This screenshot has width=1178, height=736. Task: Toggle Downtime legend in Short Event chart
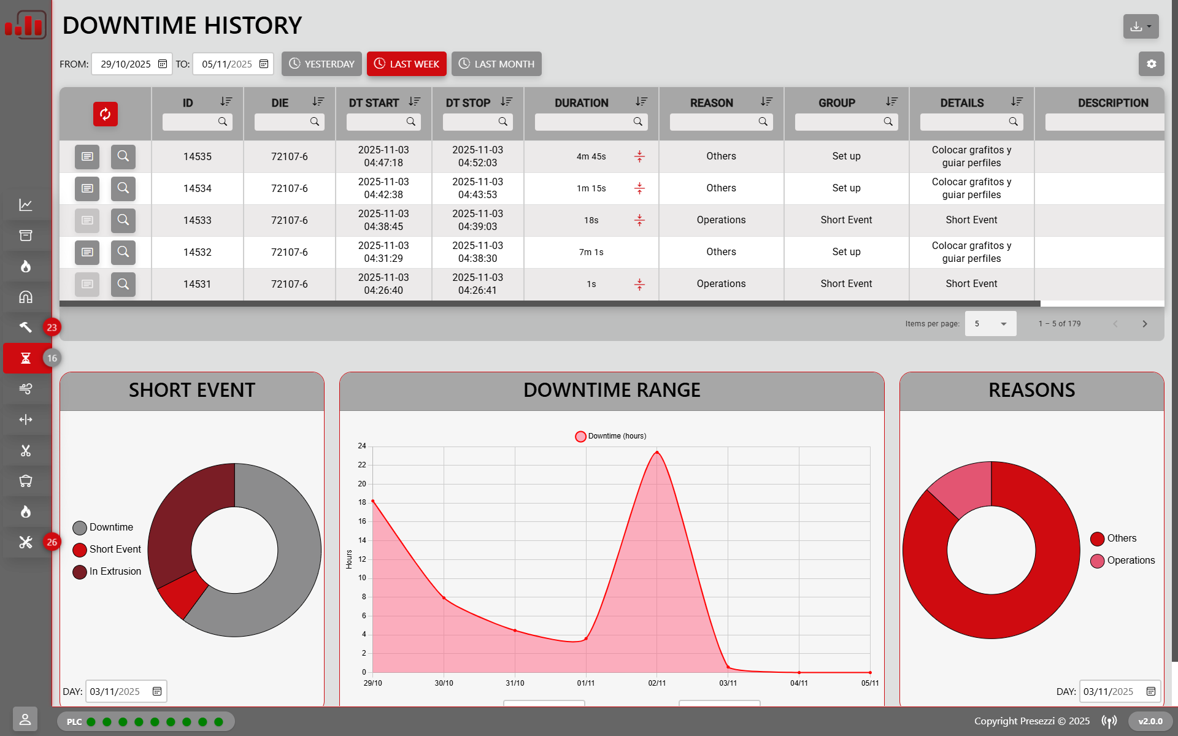[103, 527]
